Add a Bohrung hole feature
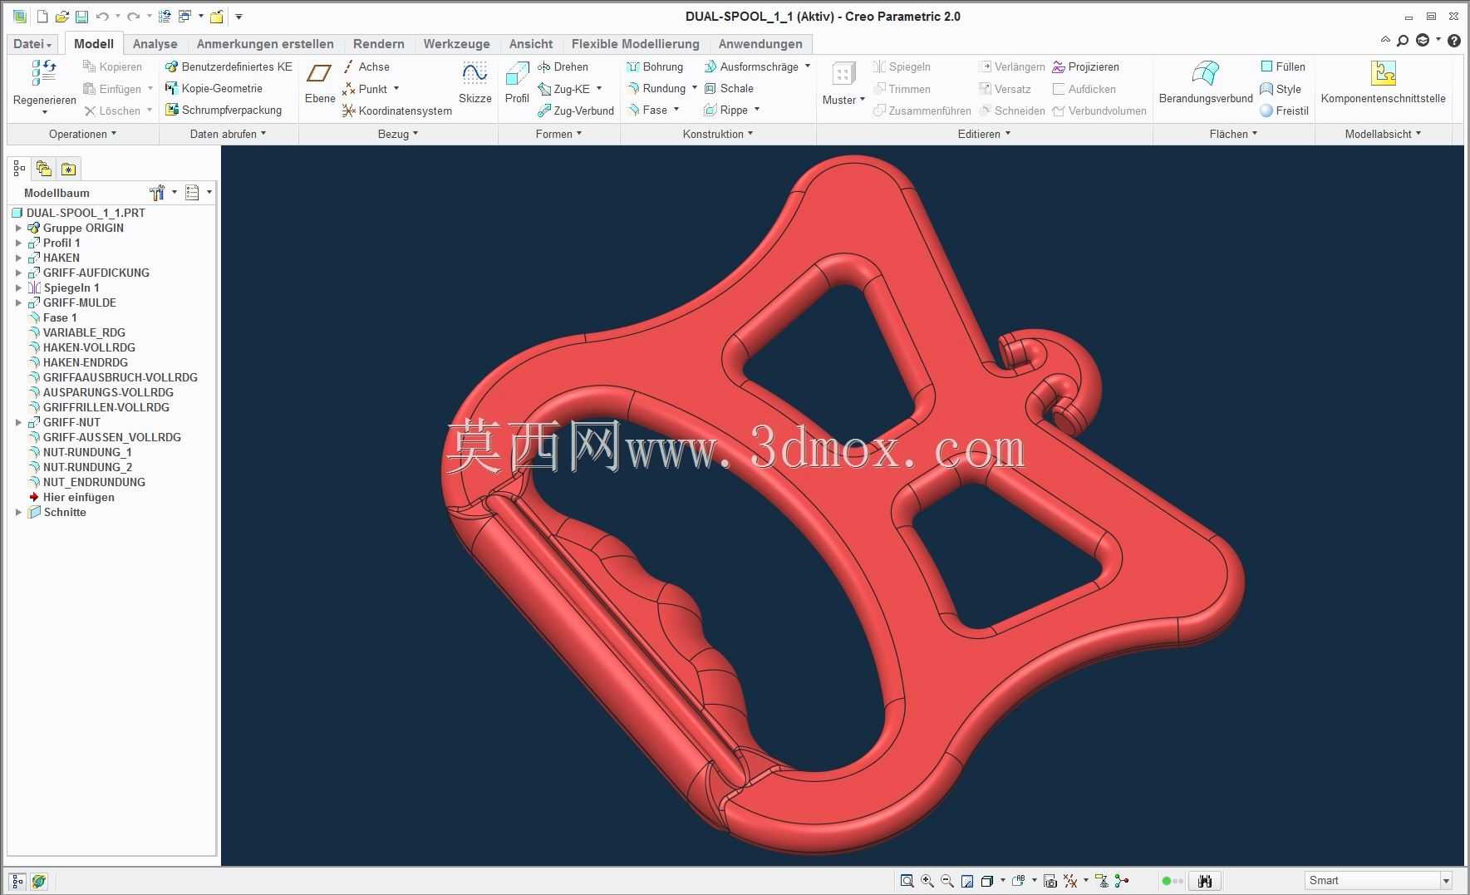Screen dimensions: 1470x895 coord(655,66)
